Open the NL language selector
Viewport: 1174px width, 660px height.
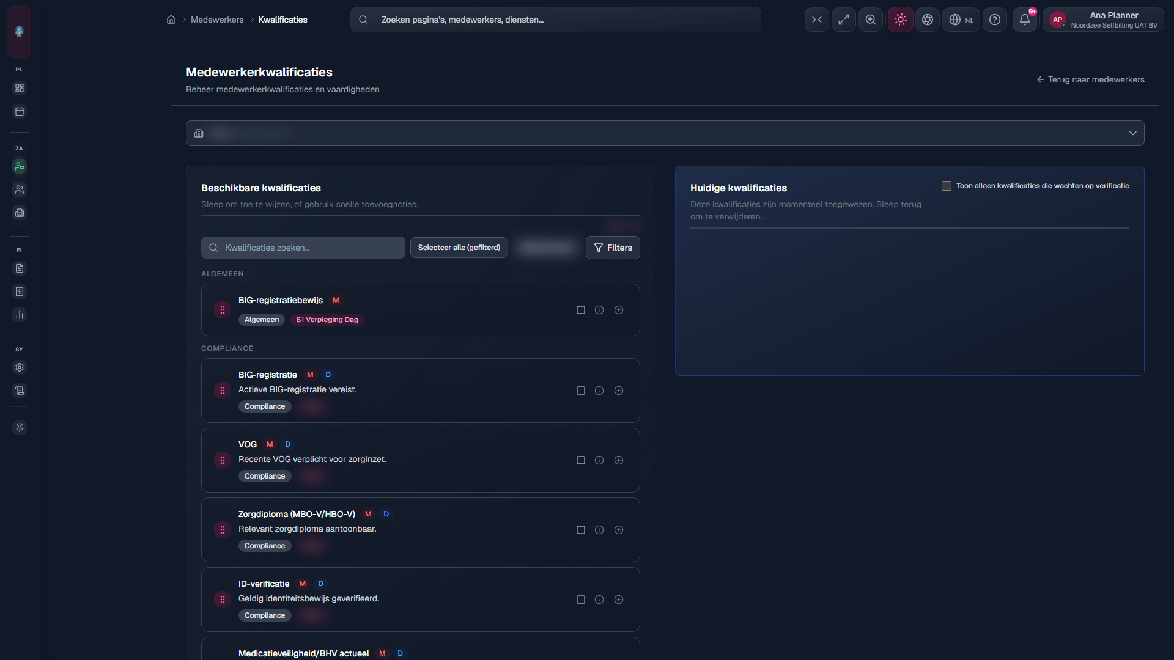[961, 20]
